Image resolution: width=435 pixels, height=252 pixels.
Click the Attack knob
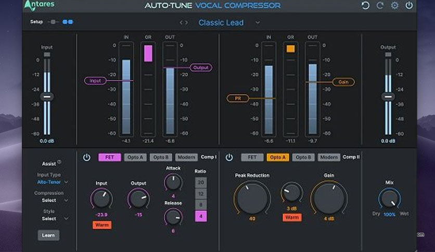pos(173,182)
